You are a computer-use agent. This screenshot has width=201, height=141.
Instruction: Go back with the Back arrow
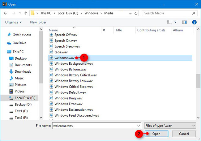pyautogui.click(x=6, y=13)
